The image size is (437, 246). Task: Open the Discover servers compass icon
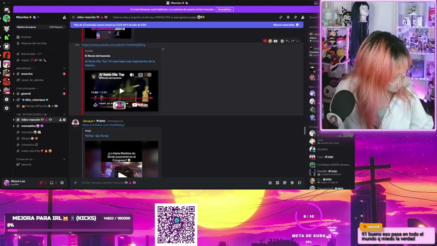pos(6,108)
